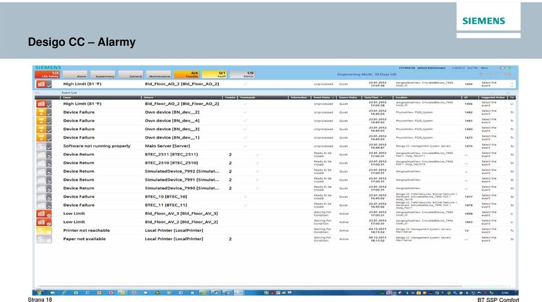Click source 'Own device [BN_dev__4]'
Screen dimensions: 542x302
pos(172,120)
